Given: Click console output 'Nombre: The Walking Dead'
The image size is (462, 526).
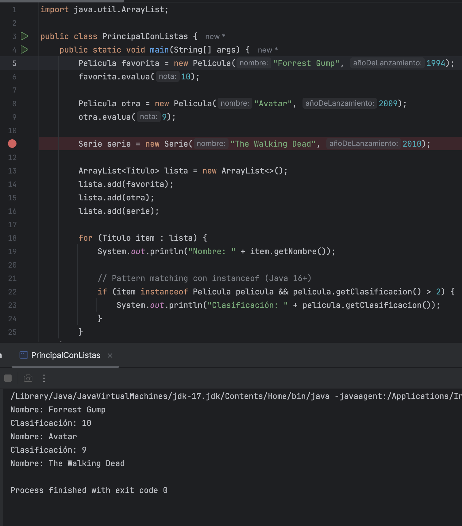Looking at the screenshot, I should click(x=68, y=463).
